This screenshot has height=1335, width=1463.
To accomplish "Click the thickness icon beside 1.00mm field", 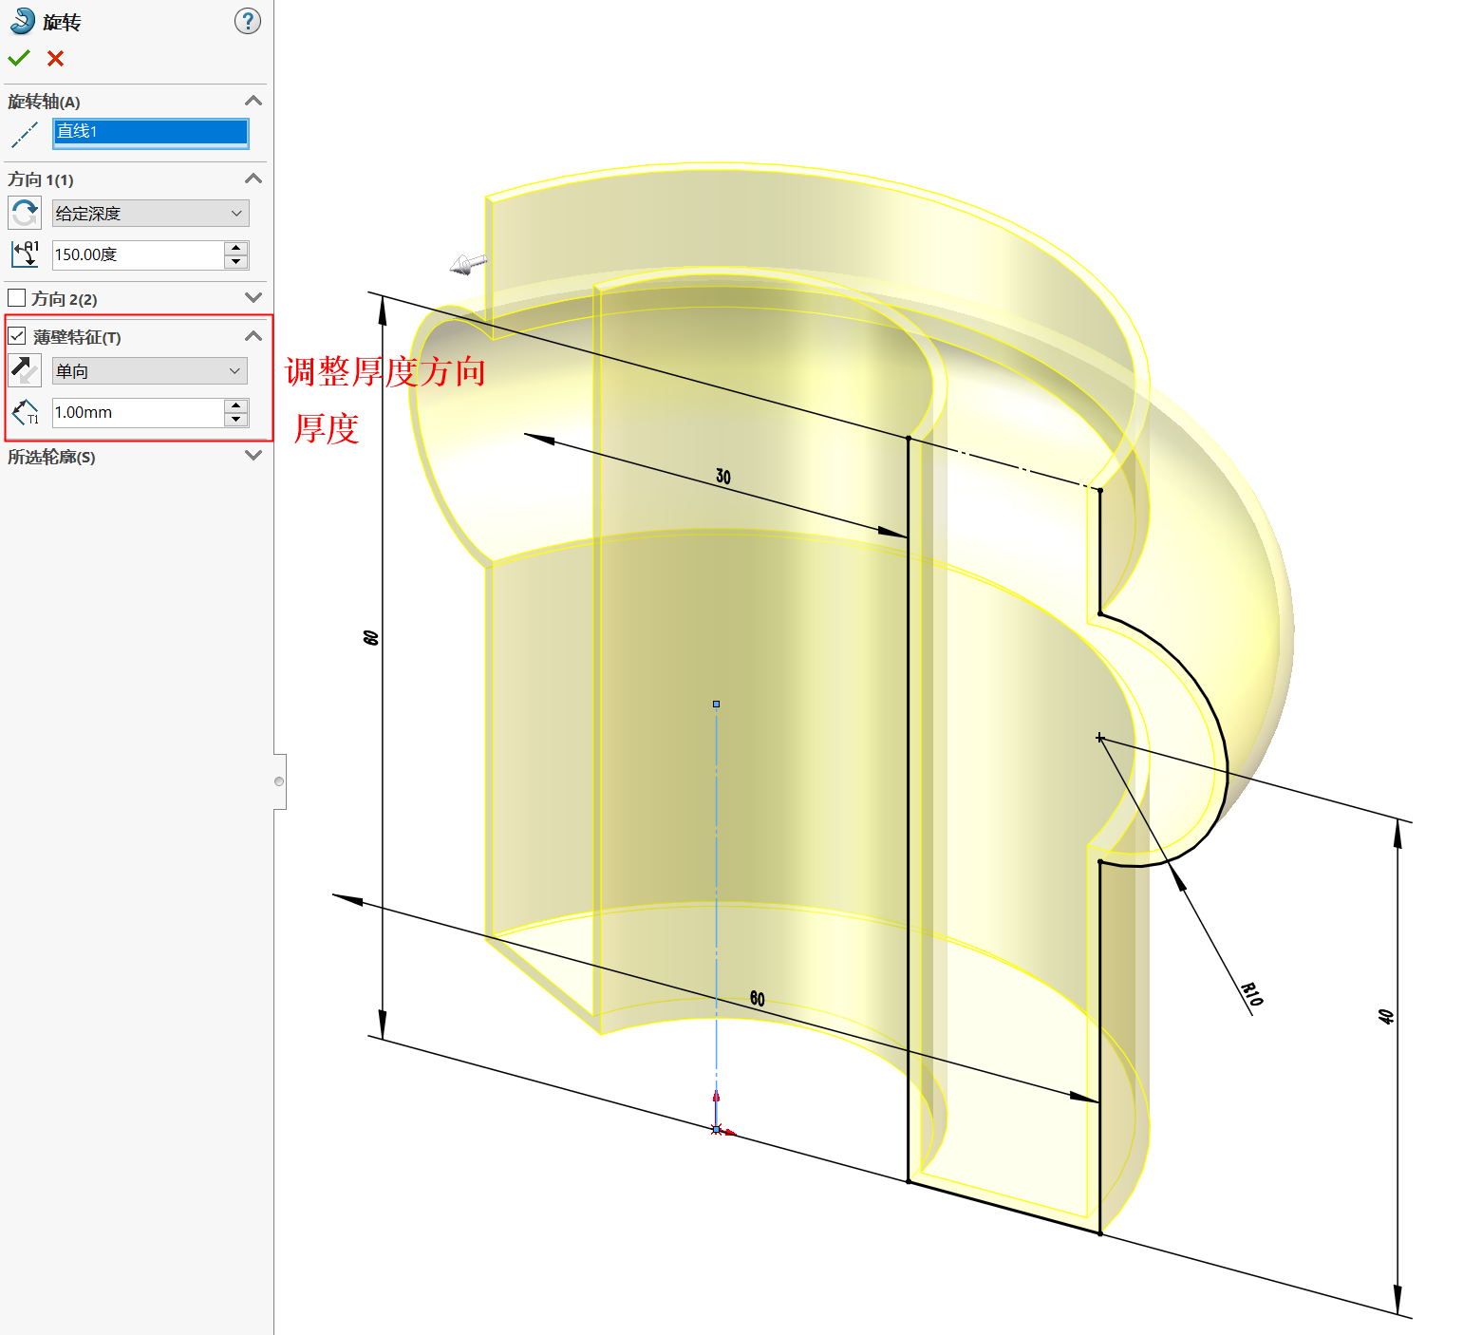I will (x=24, y=412).
